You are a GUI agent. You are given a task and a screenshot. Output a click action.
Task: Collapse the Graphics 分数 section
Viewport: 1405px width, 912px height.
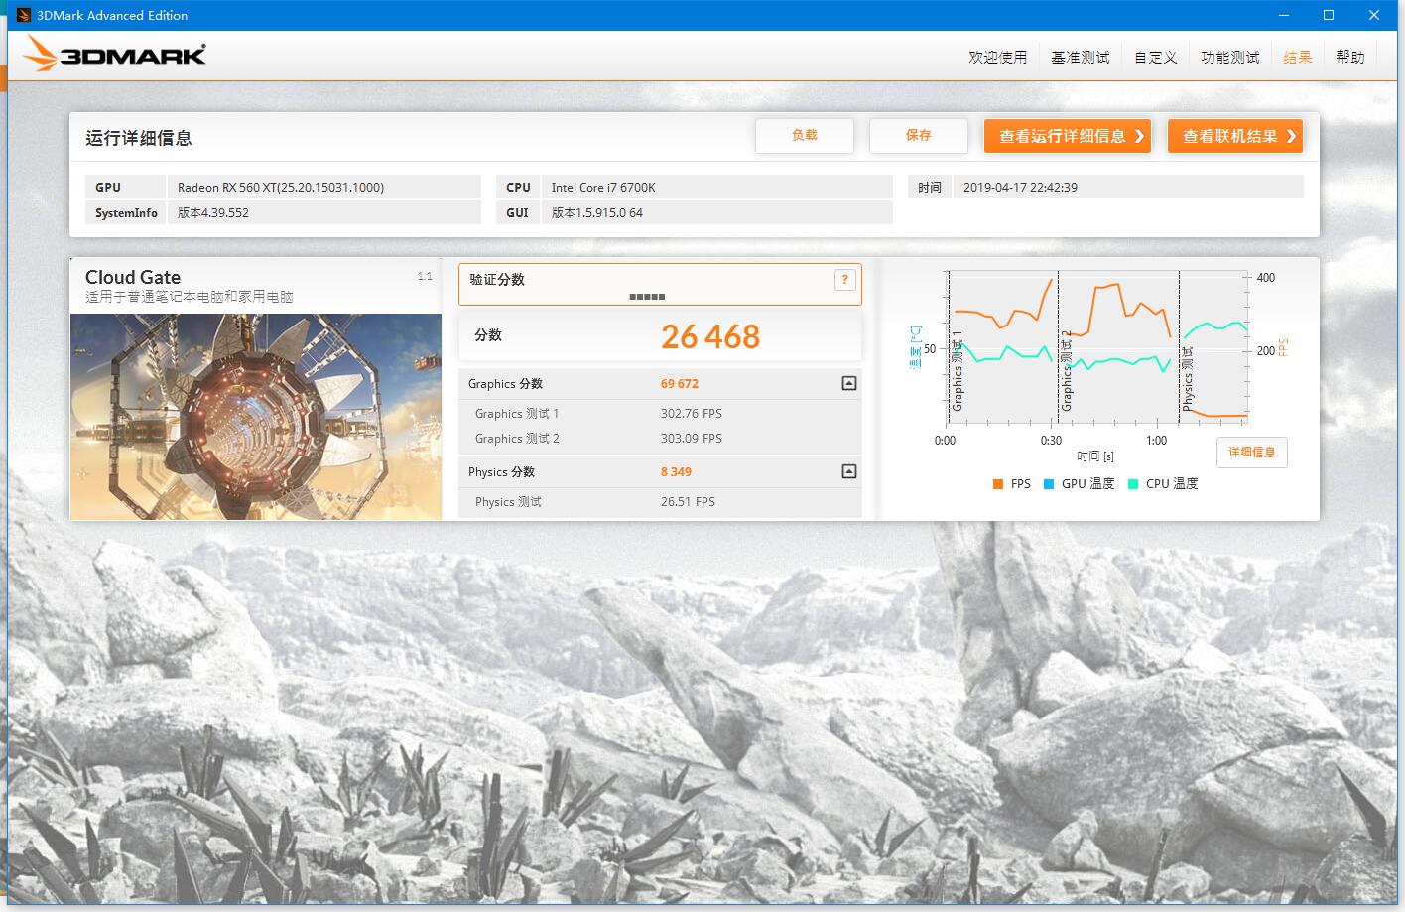pos(848,383)
